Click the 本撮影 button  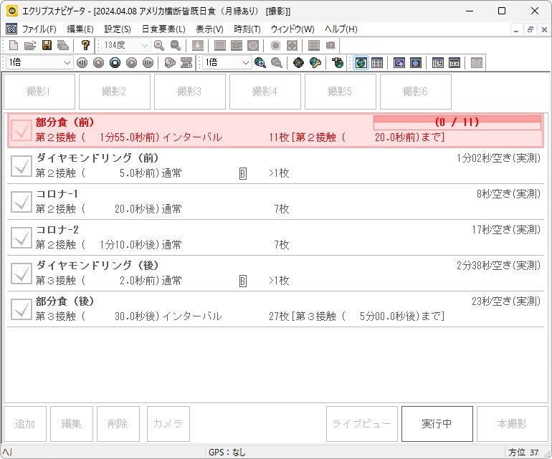(513, 424)
